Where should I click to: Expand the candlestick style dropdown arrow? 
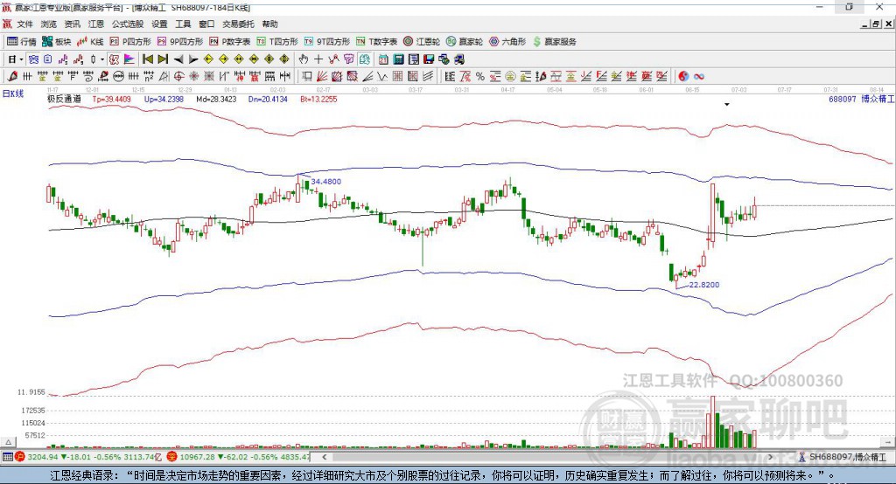pos(102,59)
